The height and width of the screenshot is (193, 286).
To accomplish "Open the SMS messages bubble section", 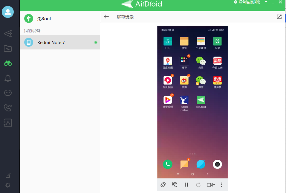I will pos(8,93).
